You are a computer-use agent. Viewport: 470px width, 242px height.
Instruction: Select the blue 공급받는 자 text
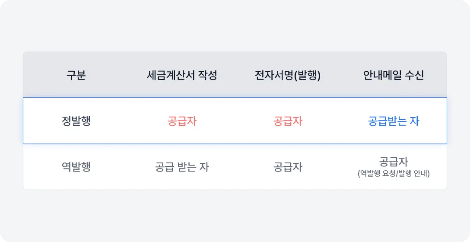[394, 121]
